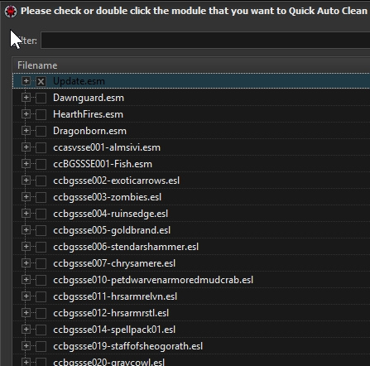Screen dimensions: 370x366
Task: Expand the ccbgssse005-goldbrand.esl node
Action: (26, 230)
